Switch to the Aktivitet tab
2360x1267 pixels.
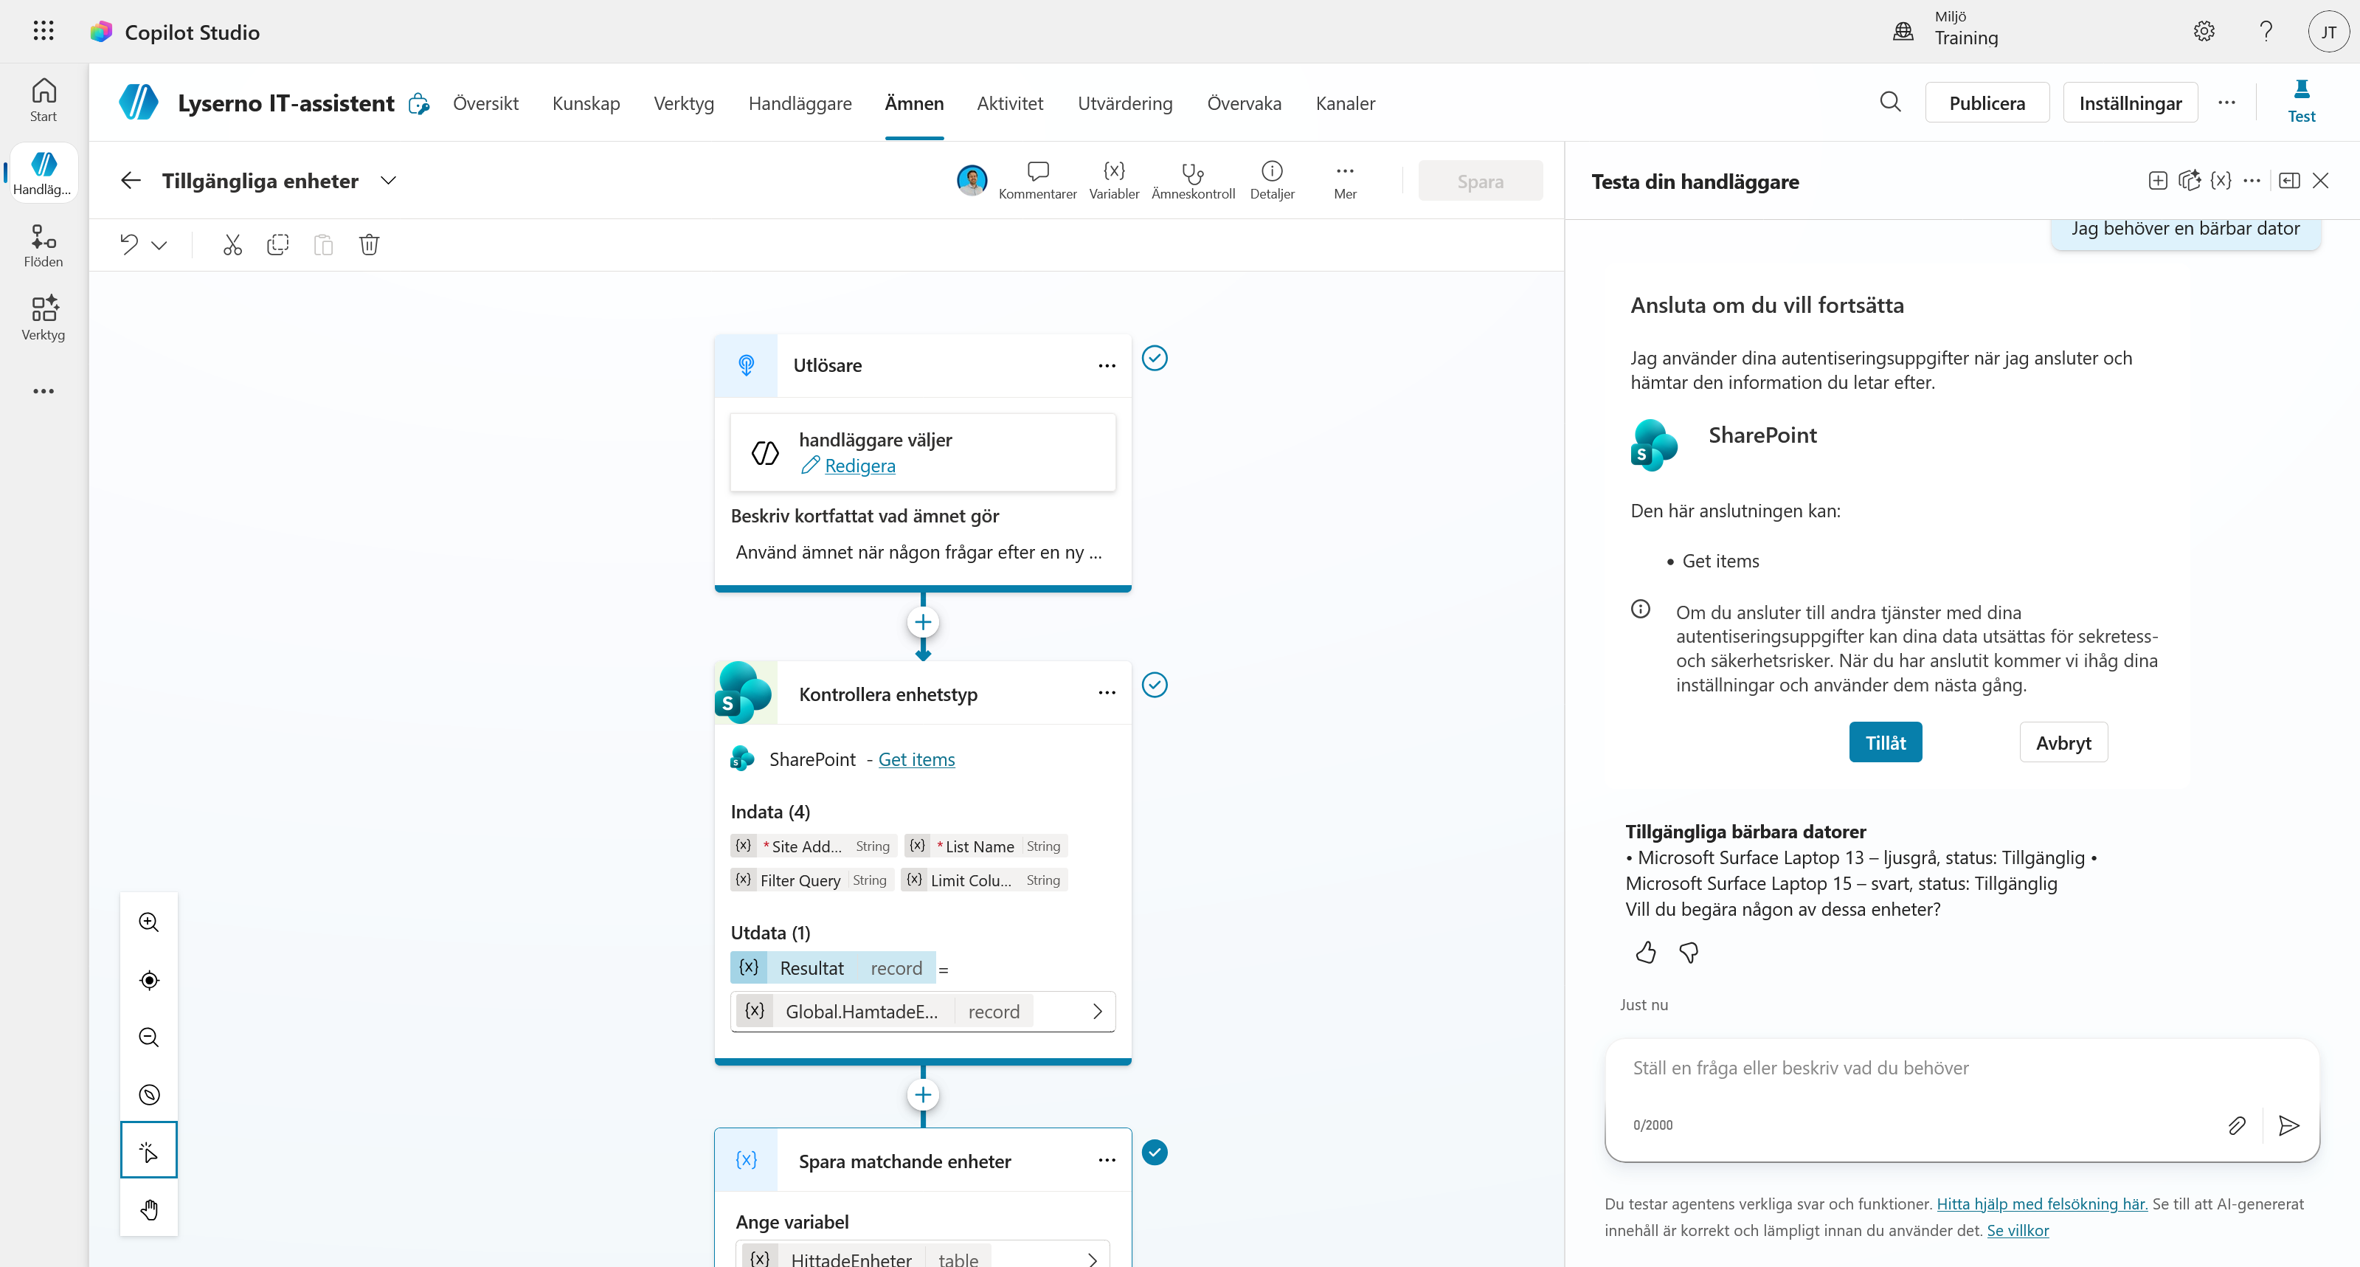coord(1010,103)
